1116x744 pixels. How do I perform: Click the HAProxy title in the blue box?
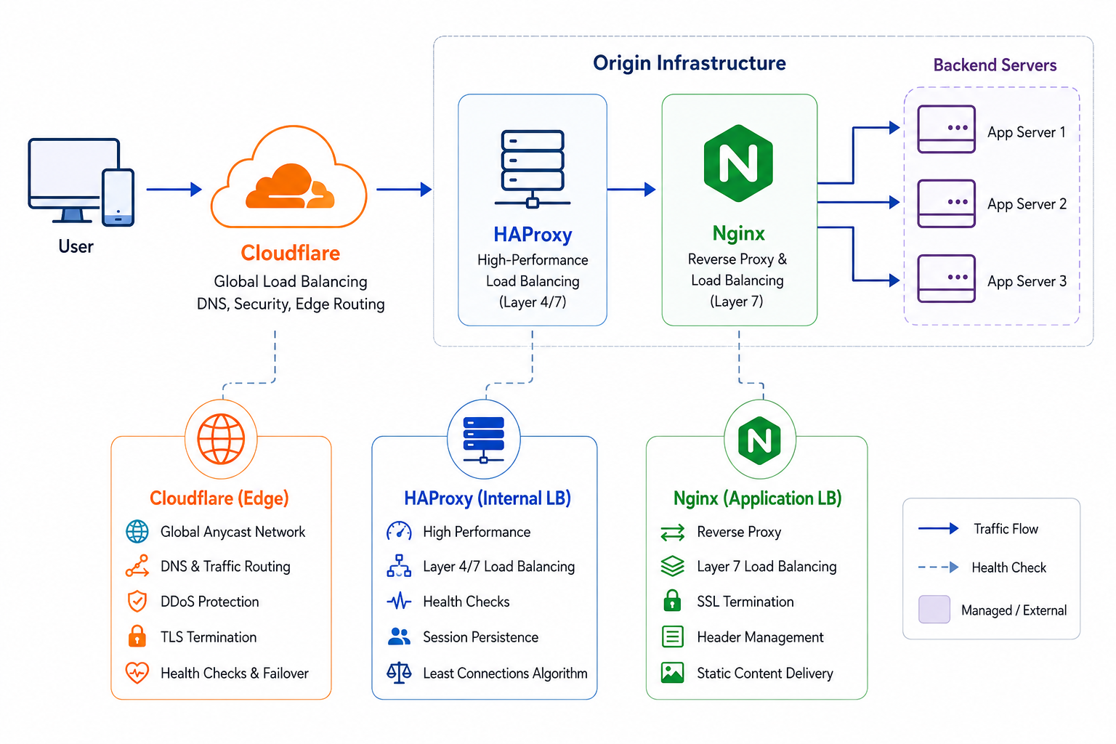tap(533, 235)
